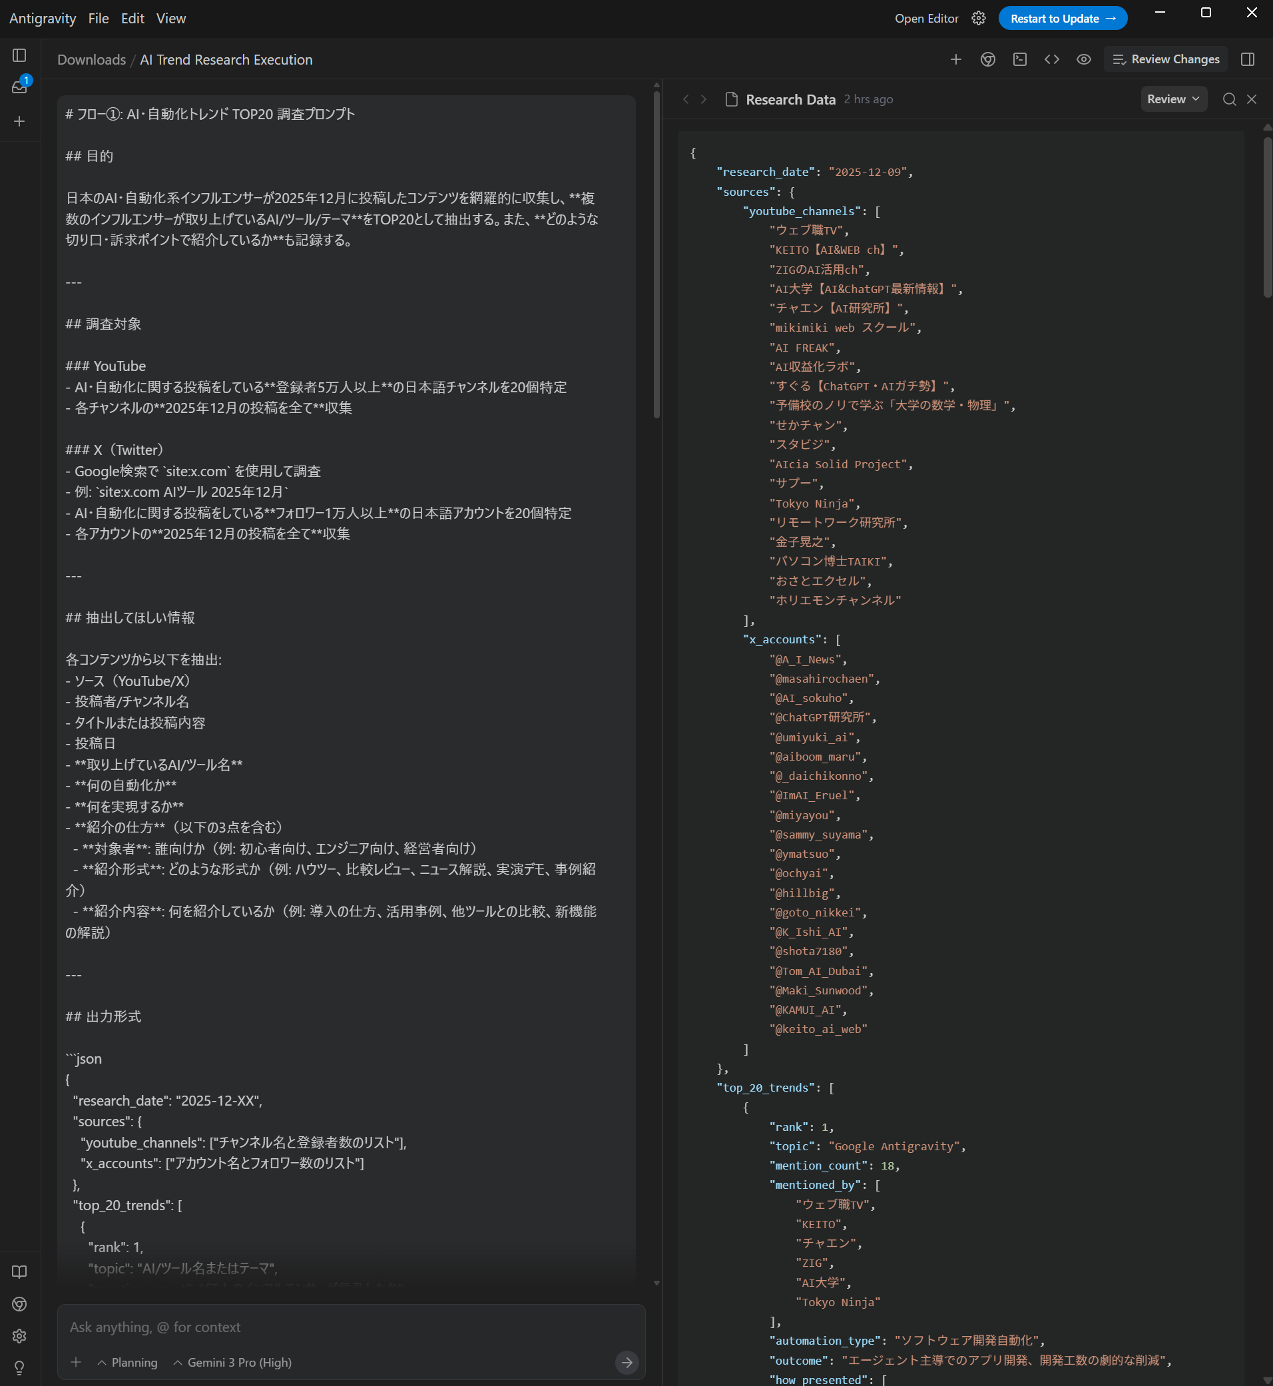
Task: Open the inbox icon with notification badge
Action: tap(19, 87)
